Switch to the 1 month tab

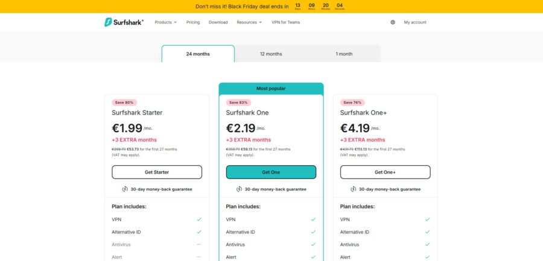coord(344,54)
